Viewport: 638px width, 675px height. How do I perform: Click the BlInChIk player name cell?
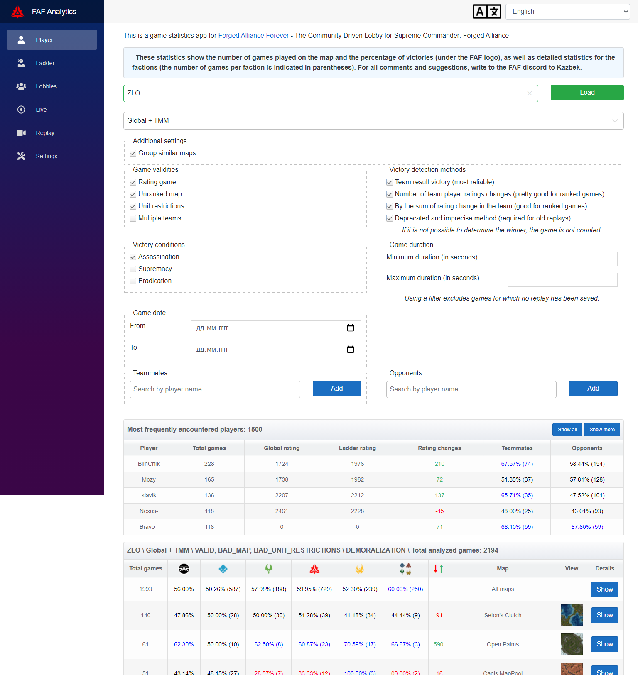tap(149, 464)
